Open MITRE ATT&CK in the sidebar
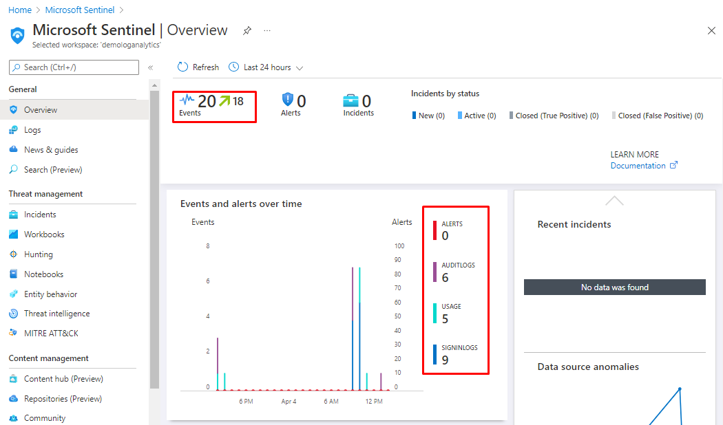 tap(51, 334)
